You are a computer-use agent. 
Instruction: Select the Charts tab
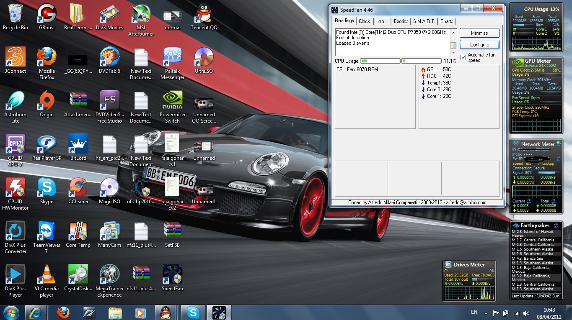pos(446,21)
